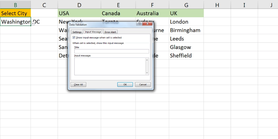The height and width of the screenshot is (139, 278).
Task: Dismiss dialog with the Cancel button
Action: coord(143,85)
